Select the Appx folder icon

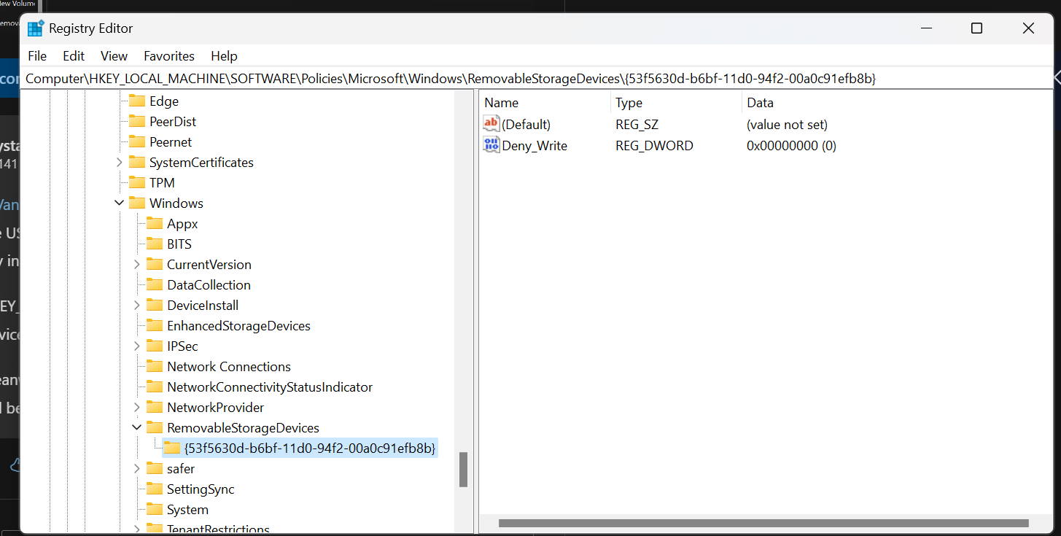coord(155,223)
